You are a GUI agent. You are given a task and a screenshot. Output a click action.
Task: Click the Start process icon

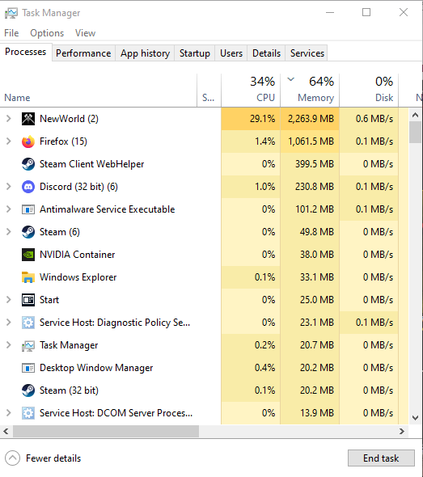28,300
